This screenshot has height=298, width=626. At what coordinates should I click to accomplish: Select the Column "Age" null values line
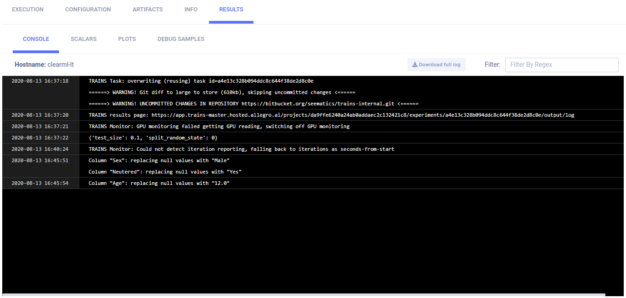(159, 183)
